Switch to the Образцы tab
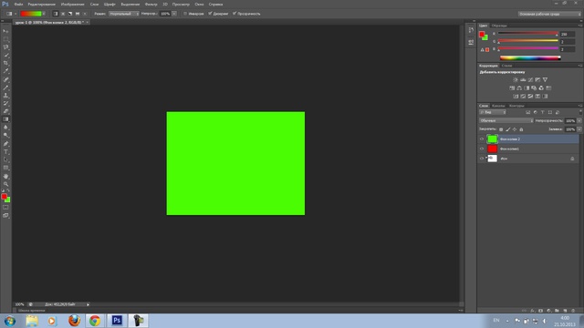This screenshot has height=328, width=584. point(499,26)
